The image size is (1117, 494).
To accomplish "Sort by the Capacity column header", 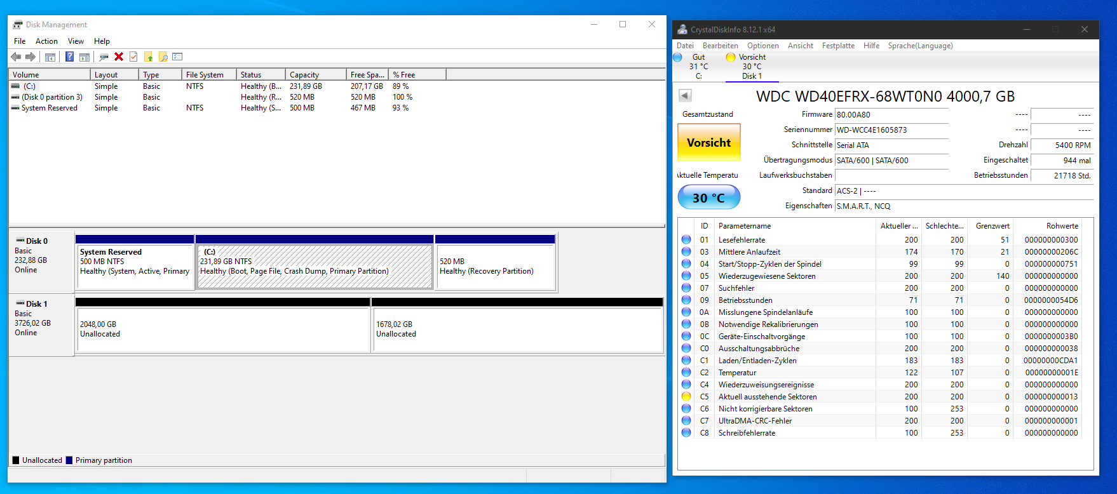I will (x=315, y=74).
